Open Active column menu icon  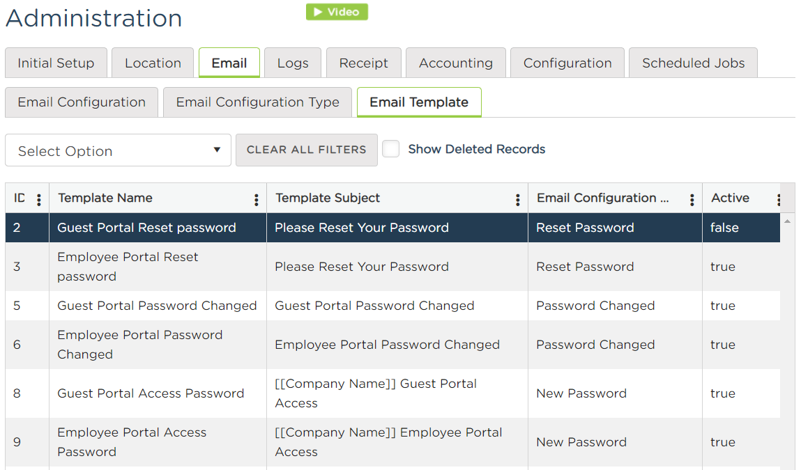[778, 200]
